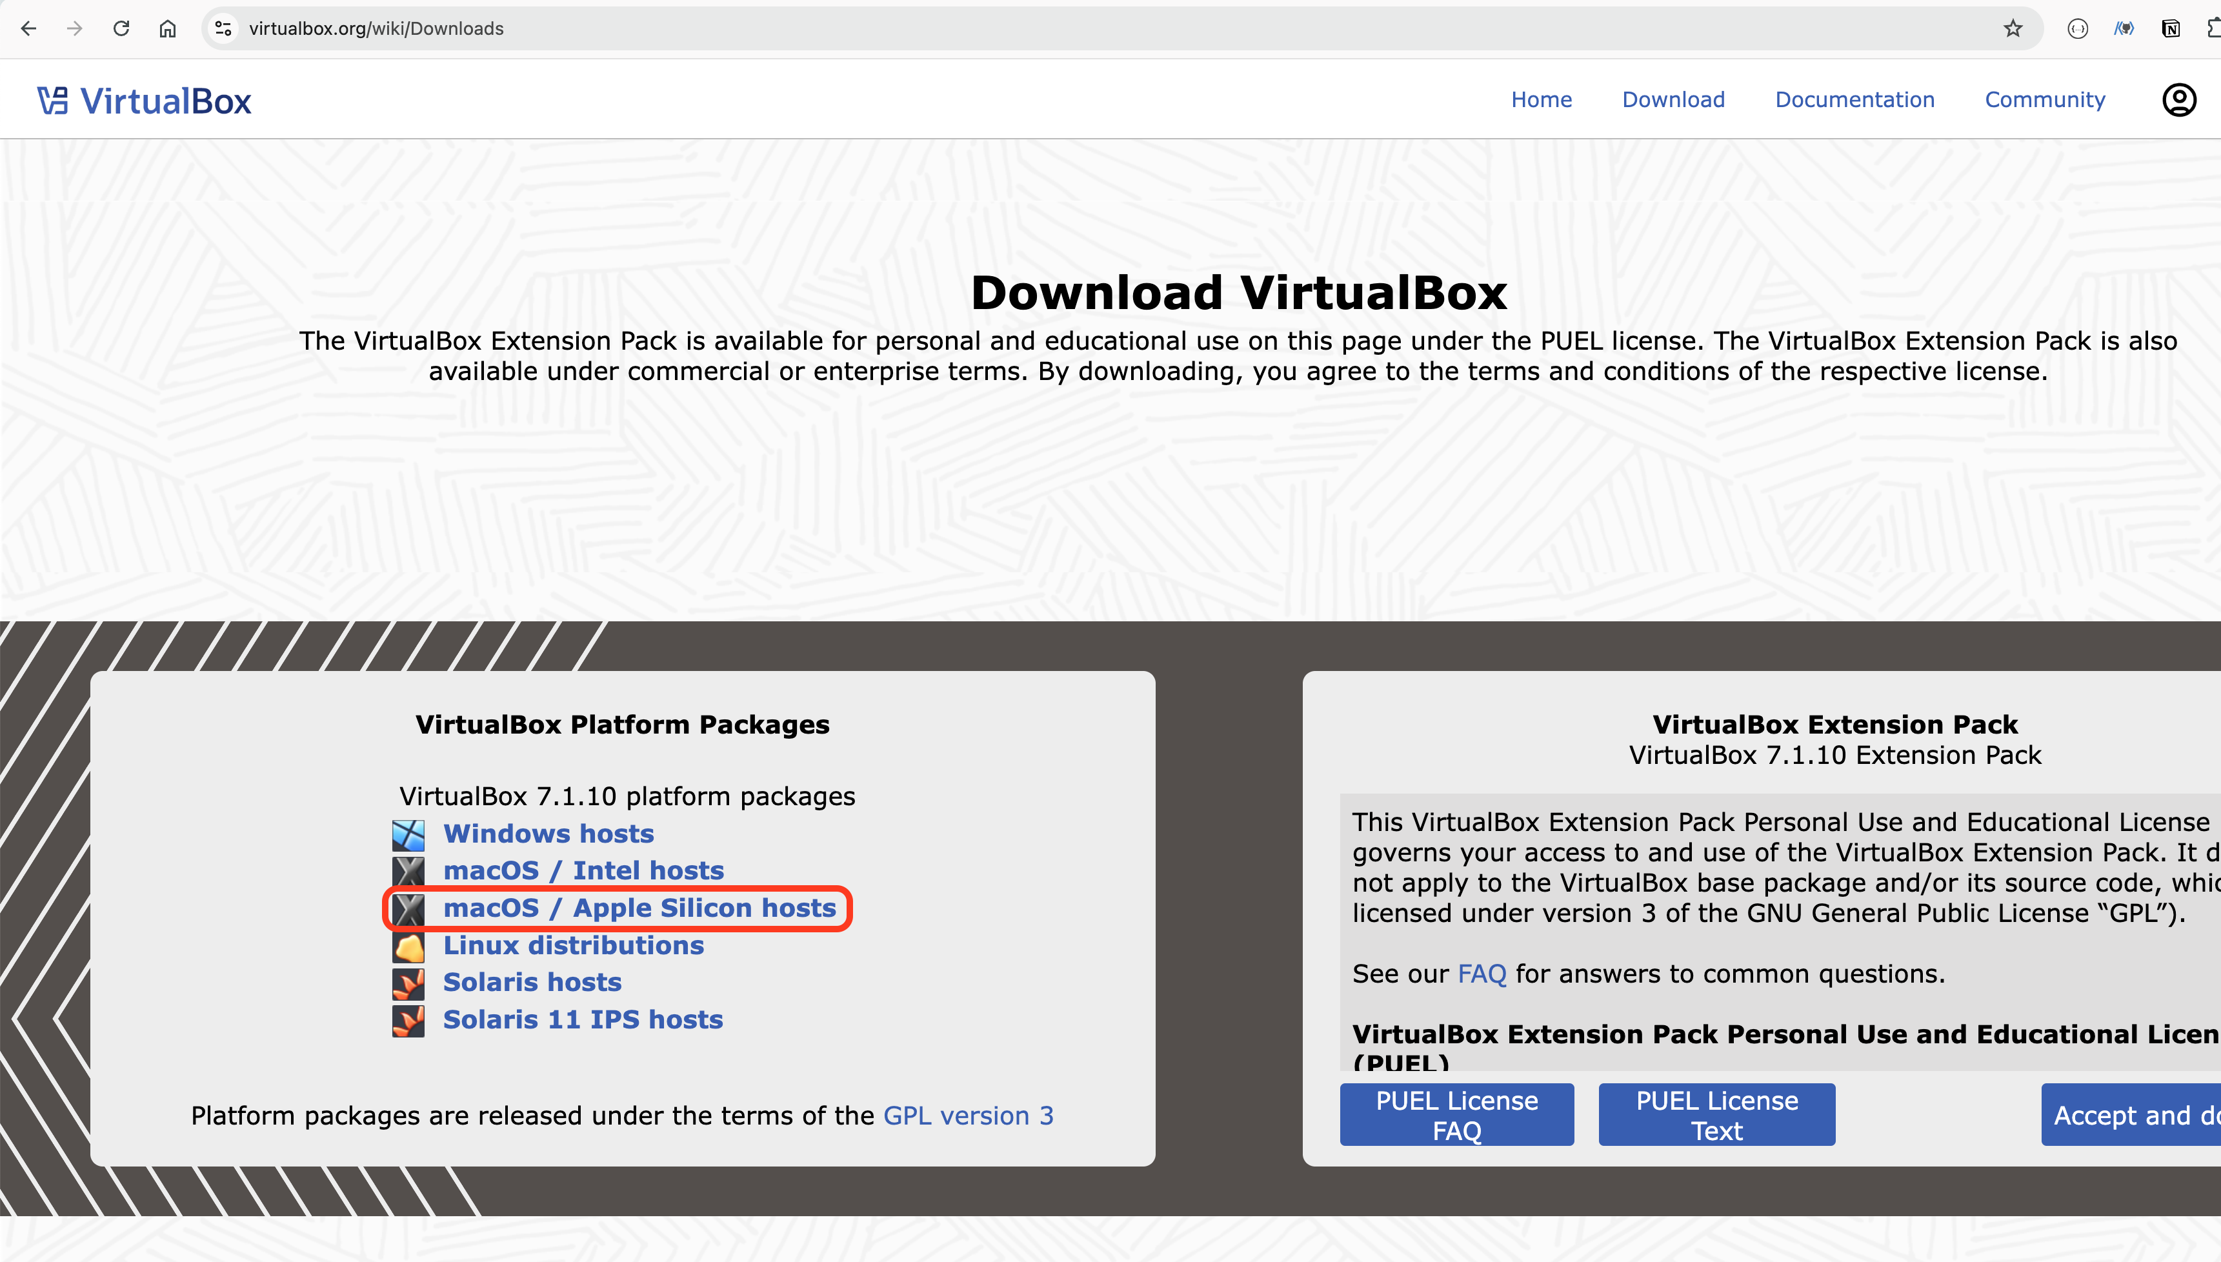Open the Home navigation item

1541,99
